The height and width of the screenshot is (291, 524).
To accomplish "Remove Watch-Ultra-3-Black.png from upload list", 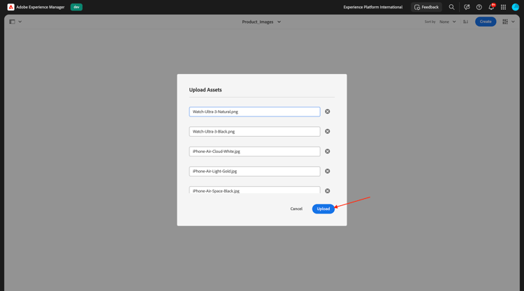I will pos(328,131).
